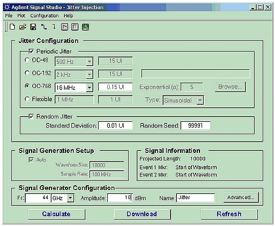The image size is (275, 226).
Task: Click the Projected Length value 10000
Action: click(x=198, y=159)
